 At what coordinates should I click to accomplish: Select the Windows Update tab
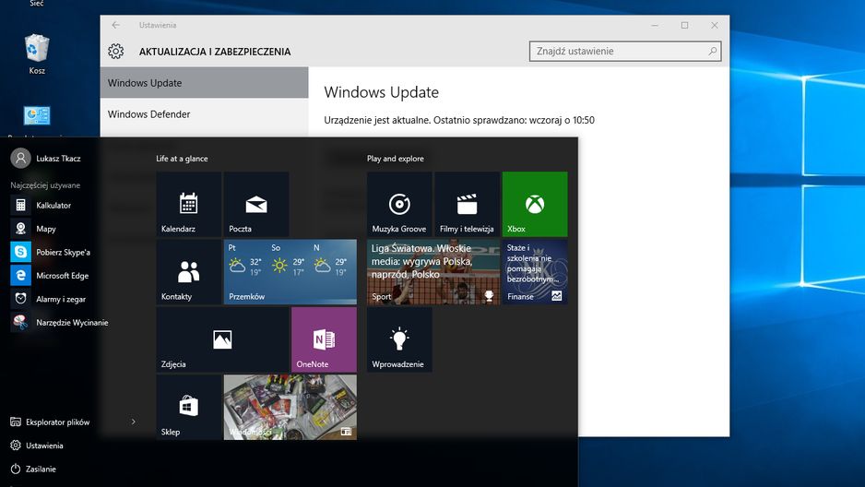204,83
